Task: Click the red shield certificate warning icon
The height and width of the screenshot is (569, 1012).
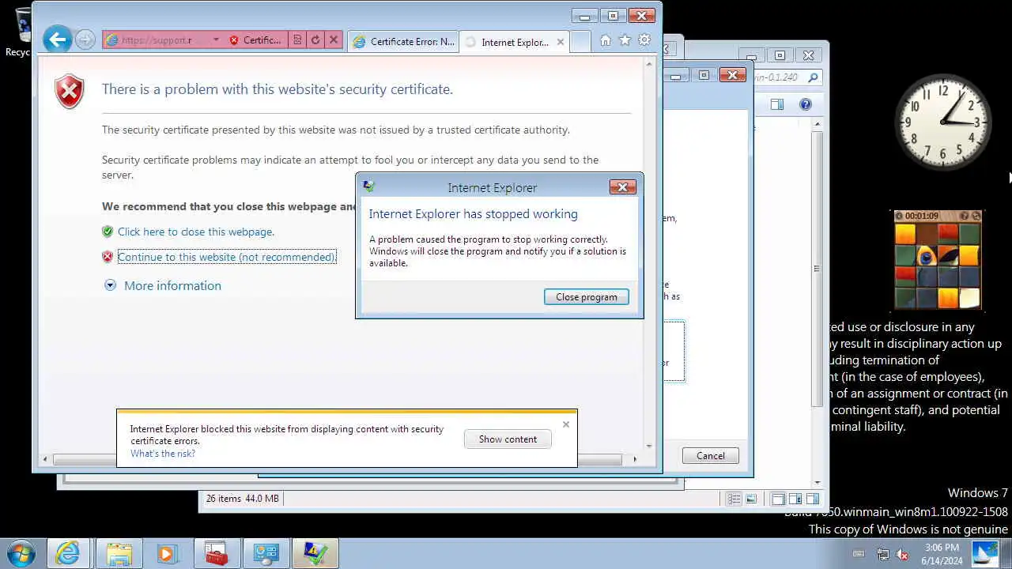Action: (70, 92)
